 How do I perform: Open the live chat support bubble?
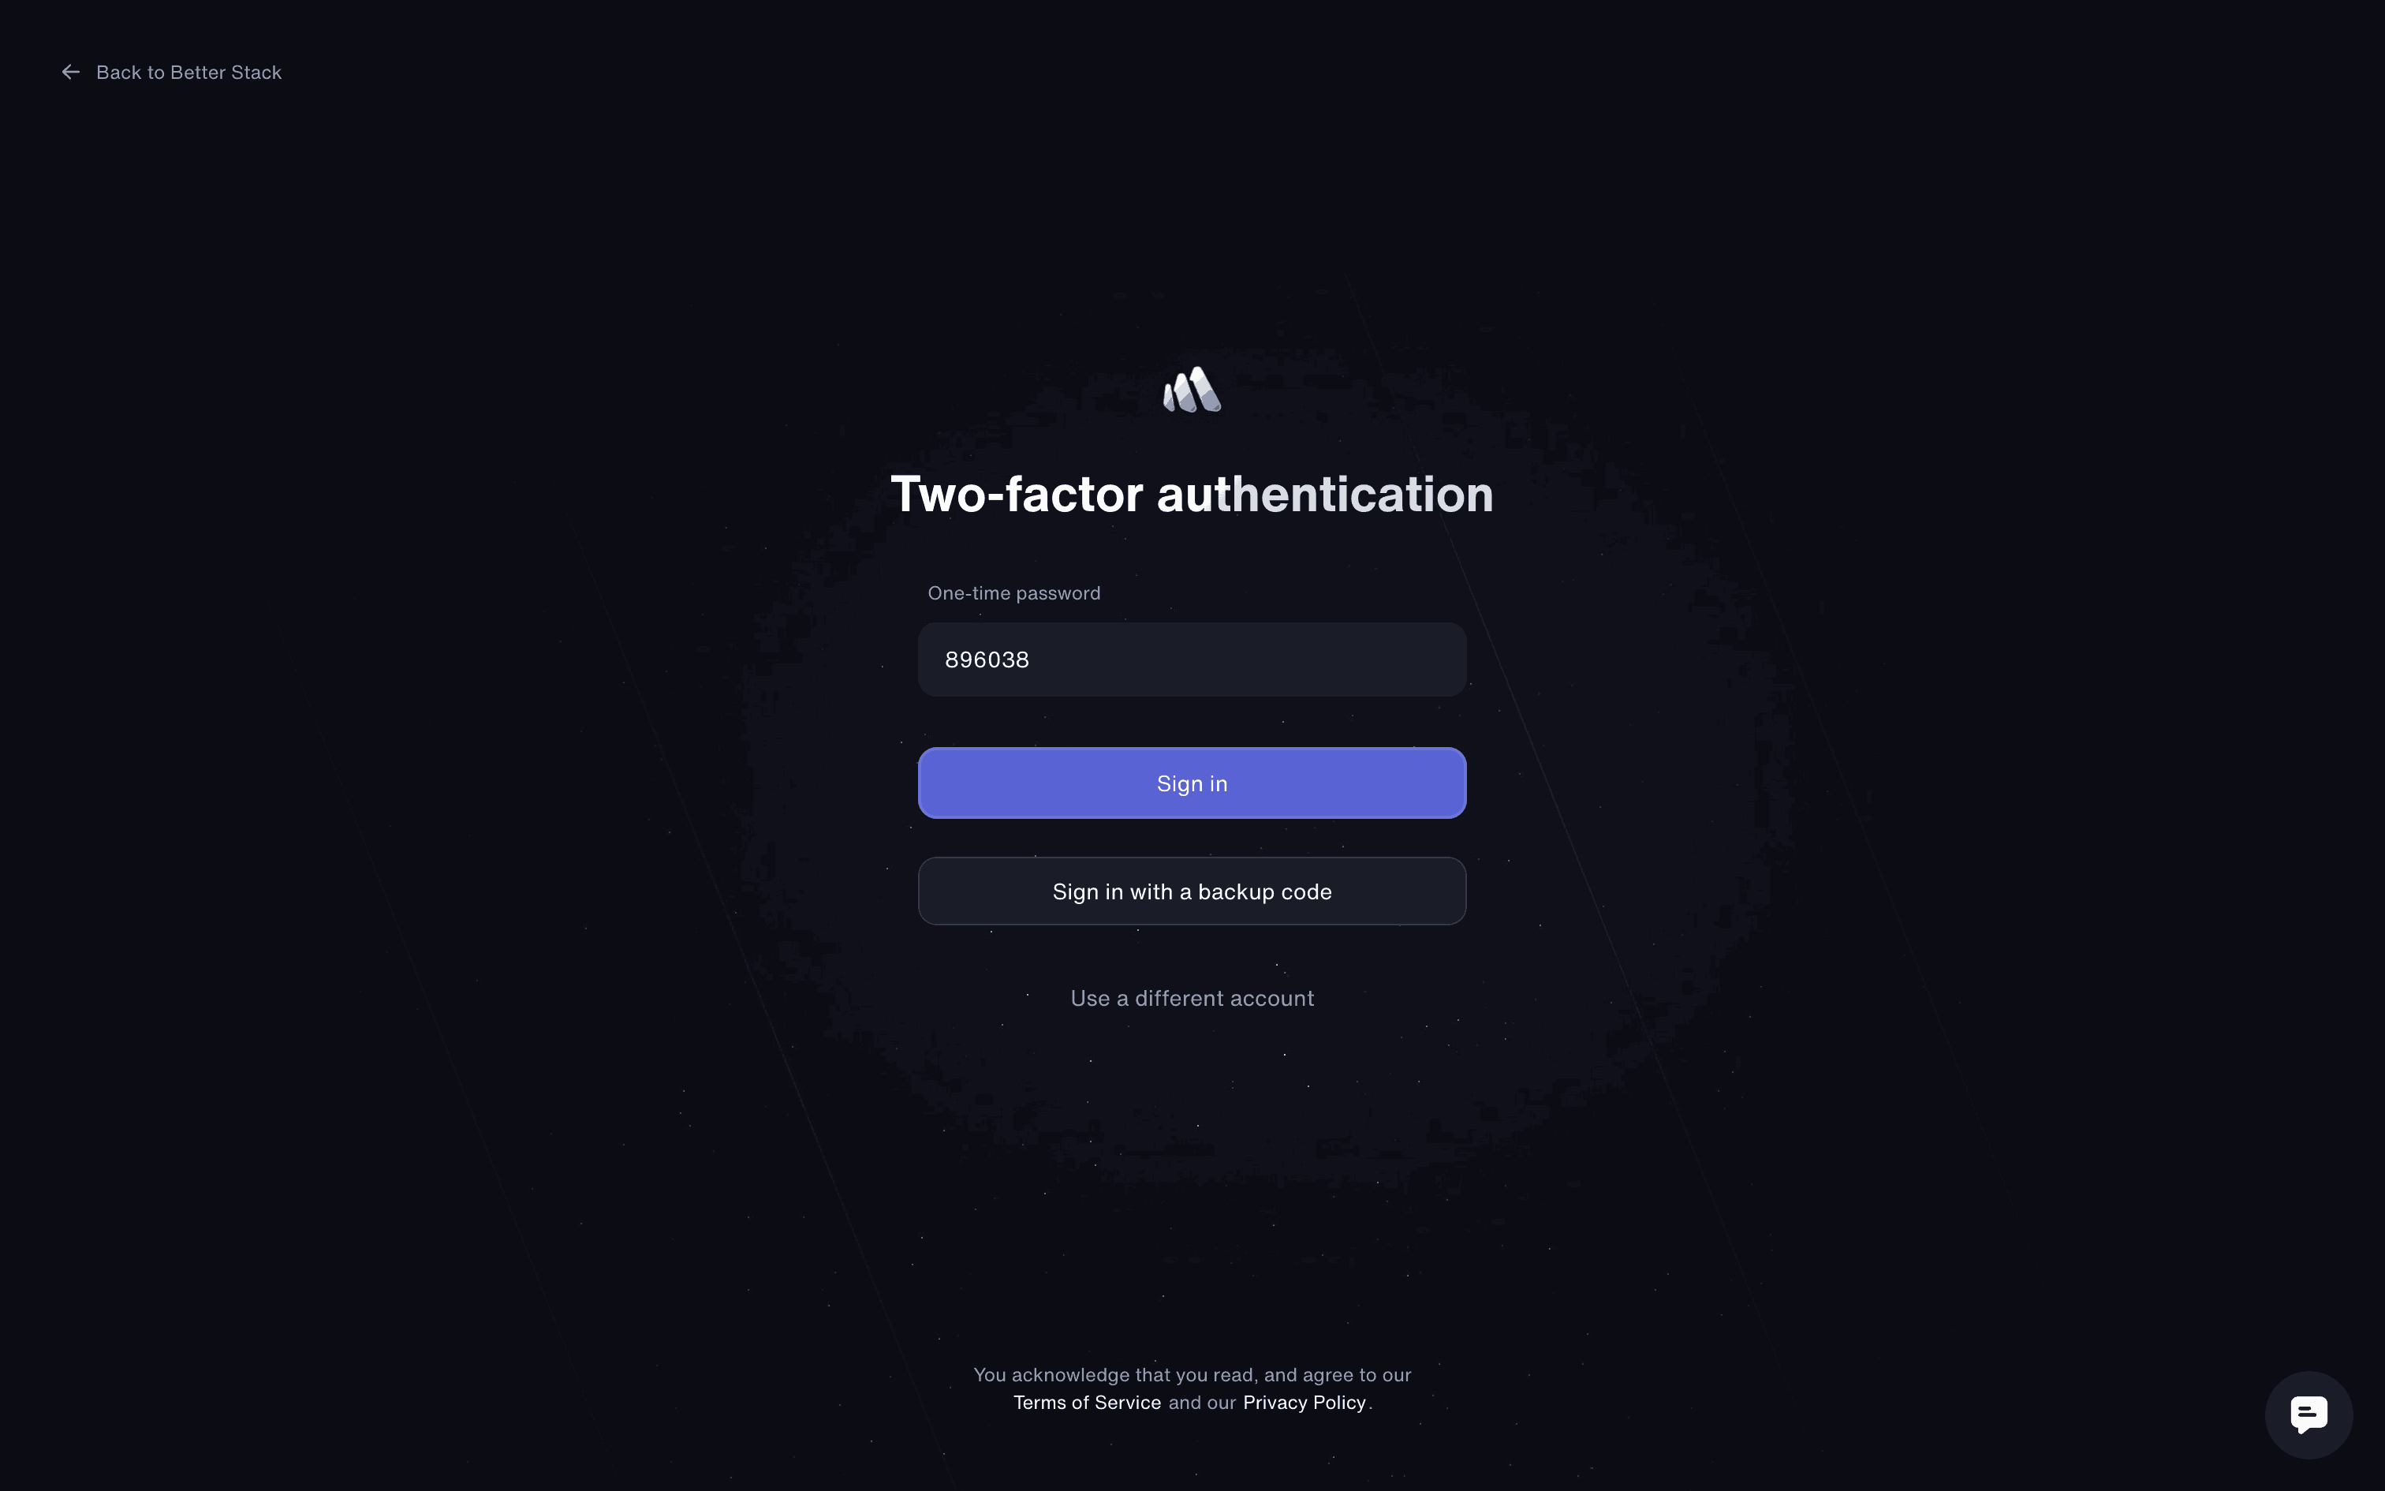point(2308,1414)
